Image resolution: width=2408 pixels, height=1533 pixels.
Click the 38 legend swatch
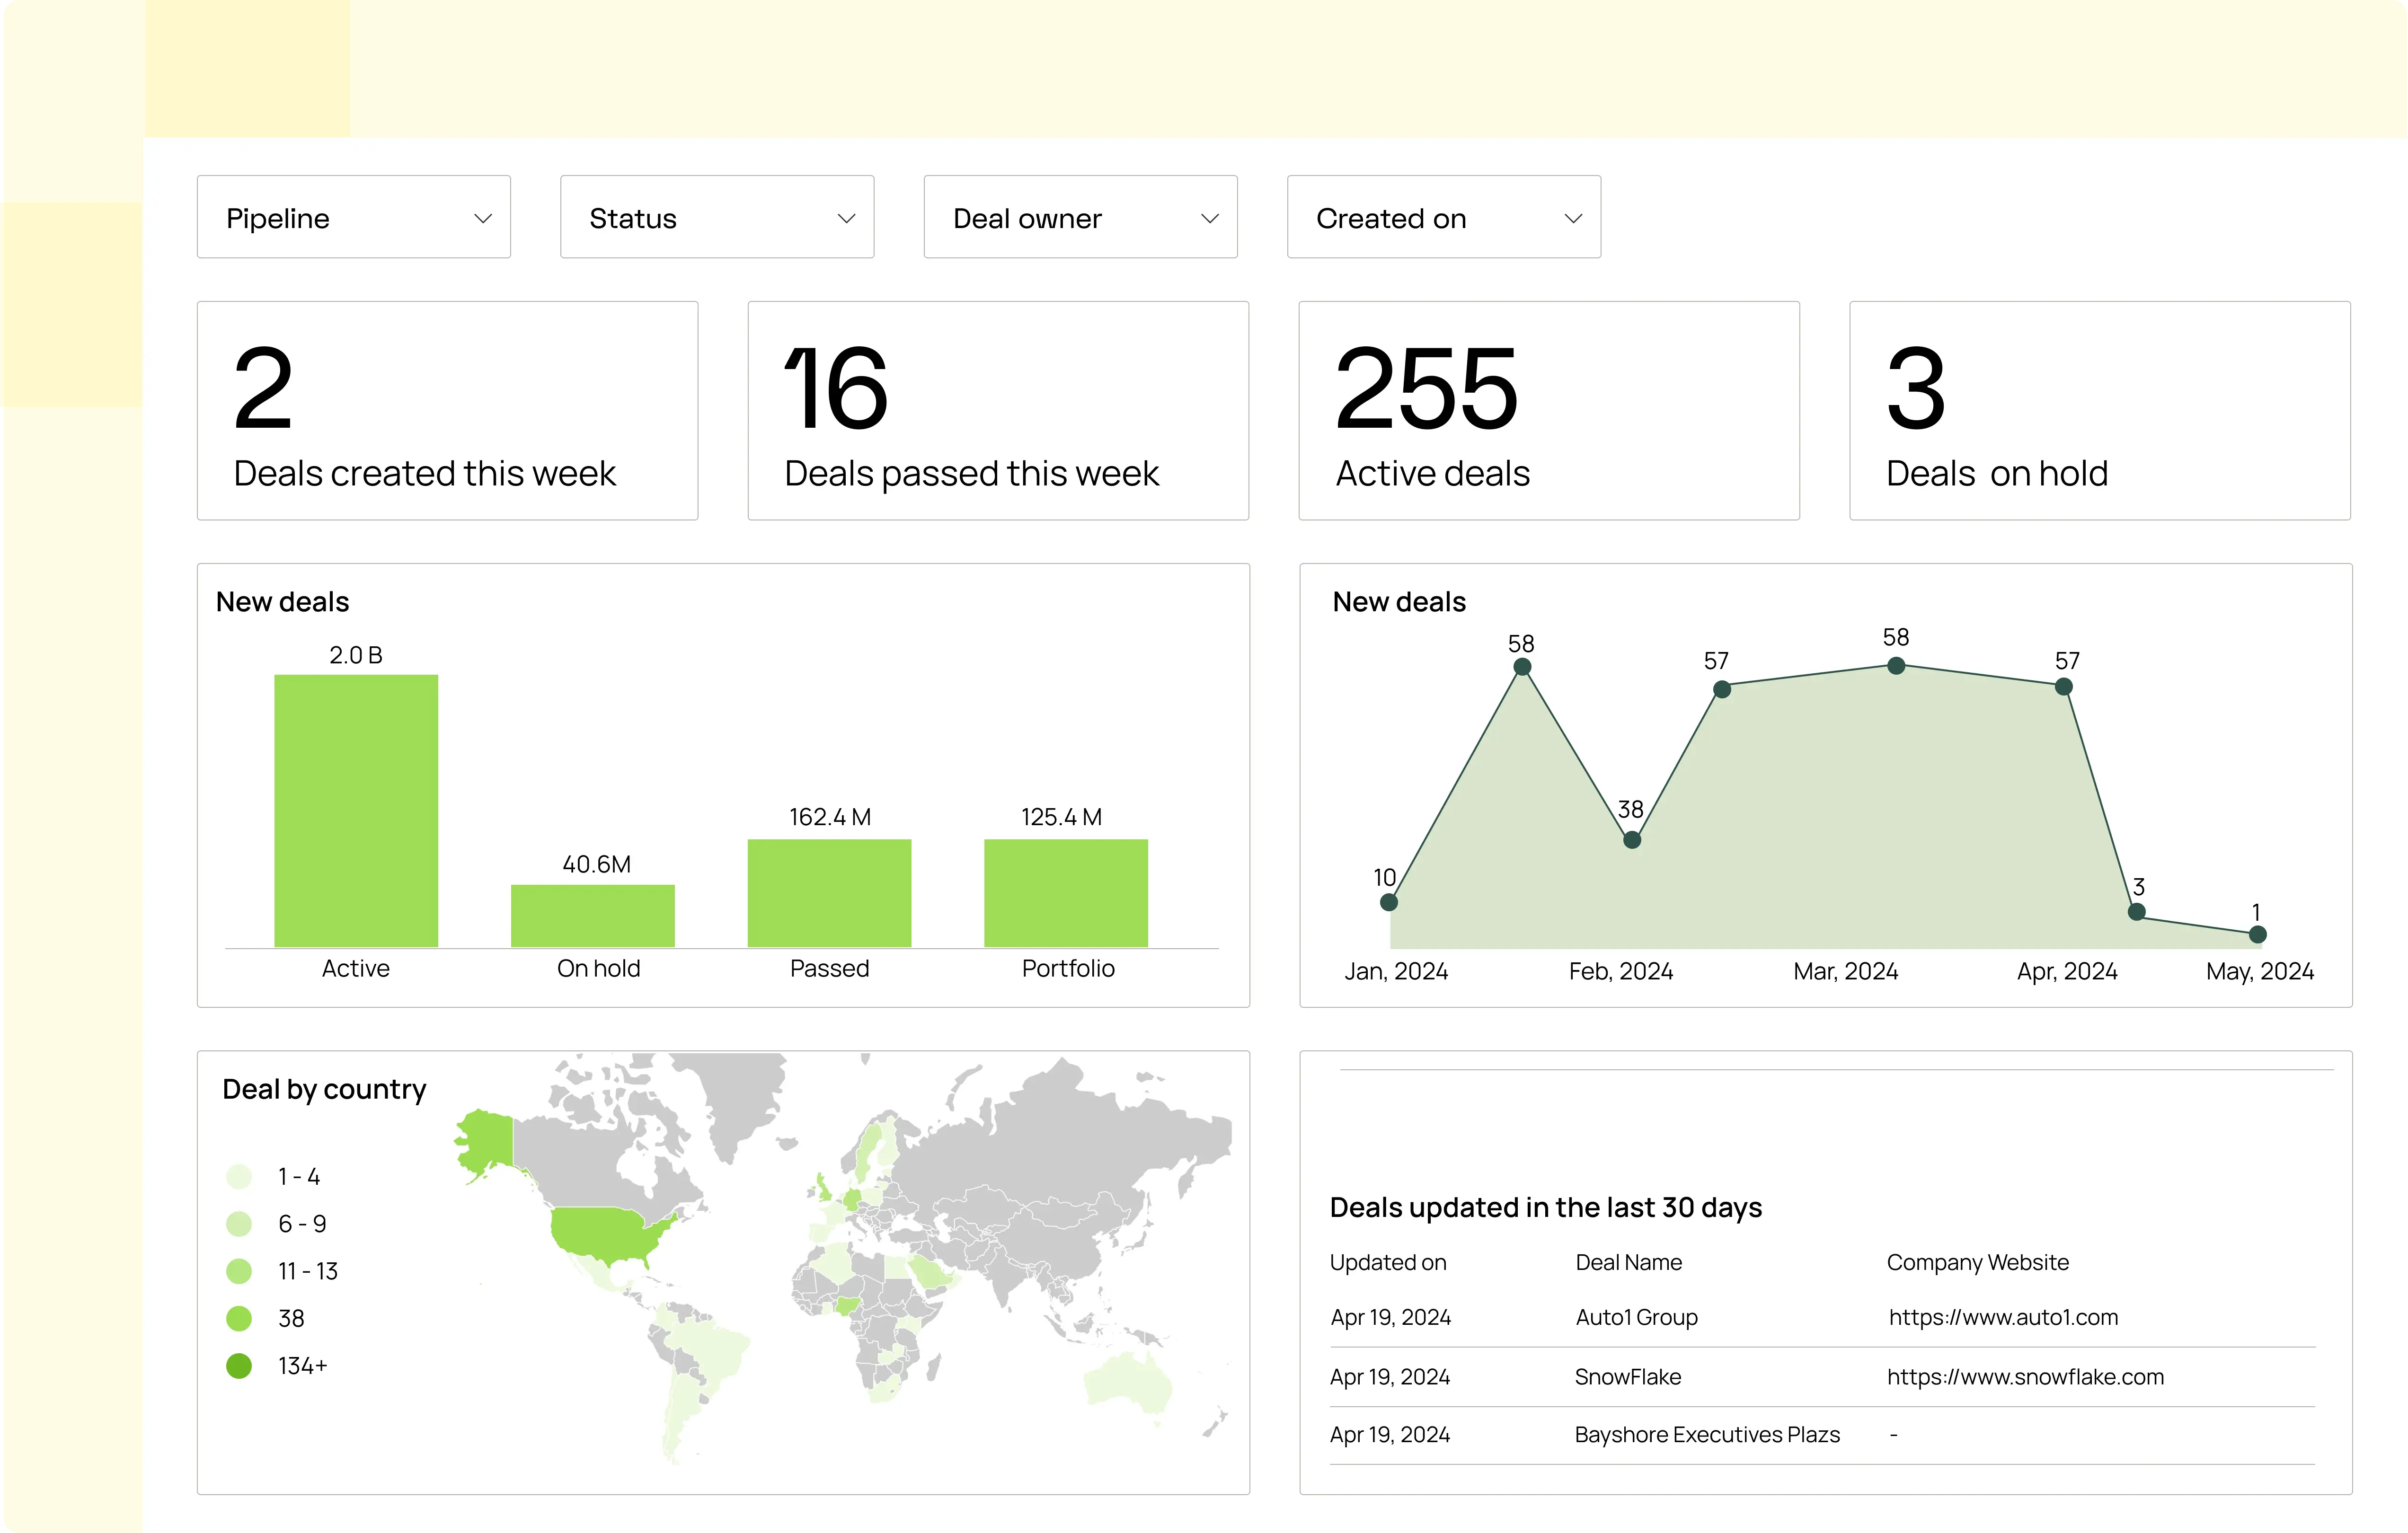(239, 1319)
